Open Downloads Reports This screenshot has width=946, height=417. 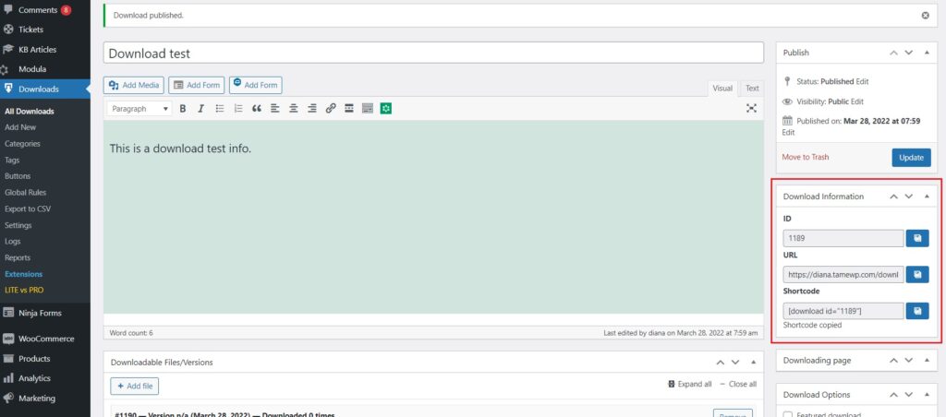[18, 258]
